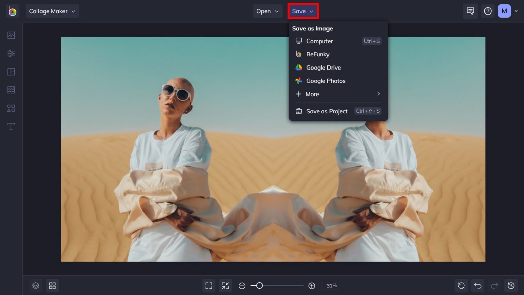
Task: Click the Help question mark icon
Action: click(x=488, y=11)
